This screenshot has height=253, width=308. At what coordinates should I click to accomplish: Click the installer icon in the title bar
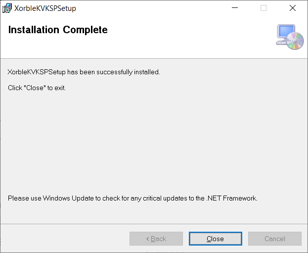point(7,8)
